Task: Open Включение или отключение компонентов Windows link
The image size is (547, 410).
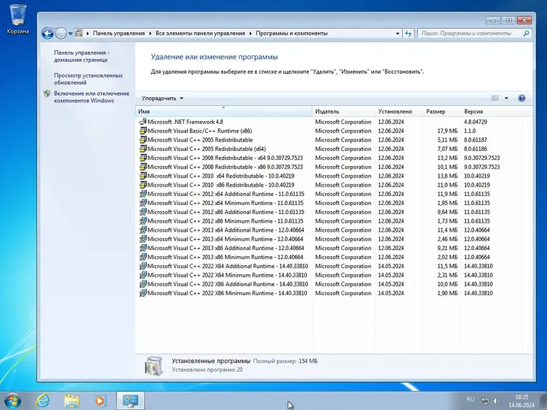Action: pyautogui.click(x=92, y=97)
